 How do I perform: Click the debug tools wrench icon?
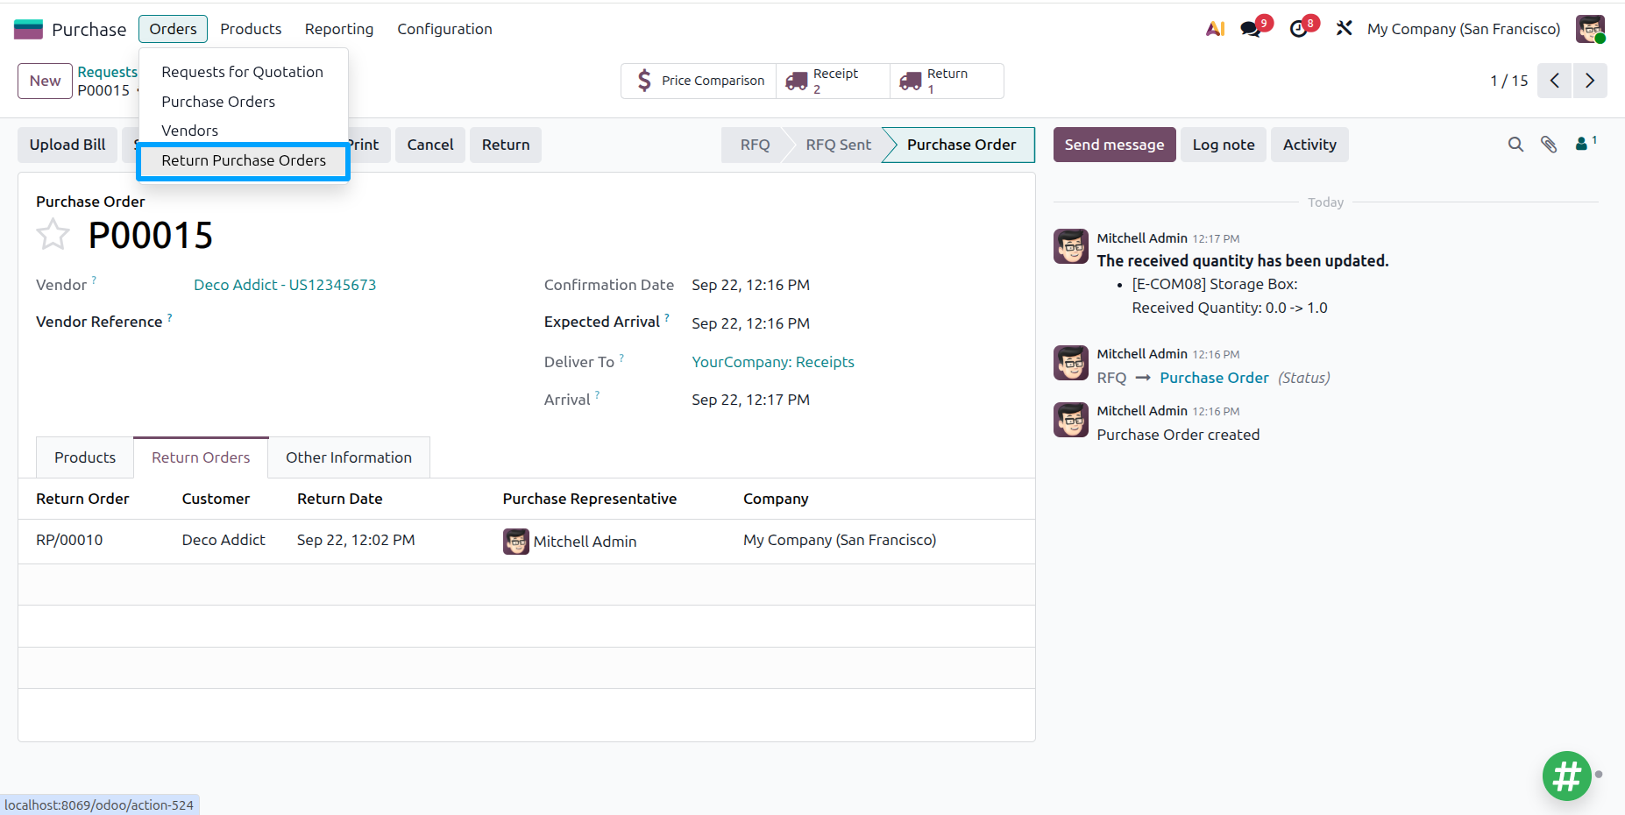(1344, 29)
